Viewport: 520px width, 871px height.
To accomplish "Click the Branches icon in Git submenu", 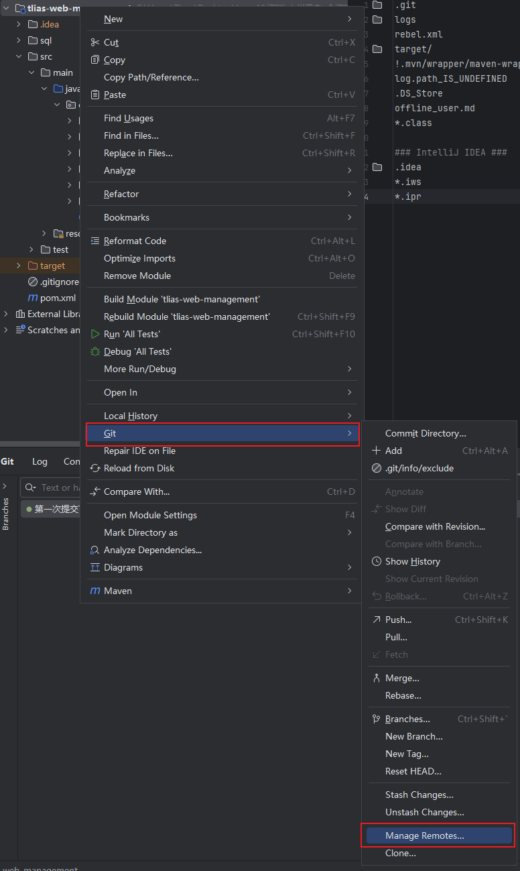I will [376, 719].
